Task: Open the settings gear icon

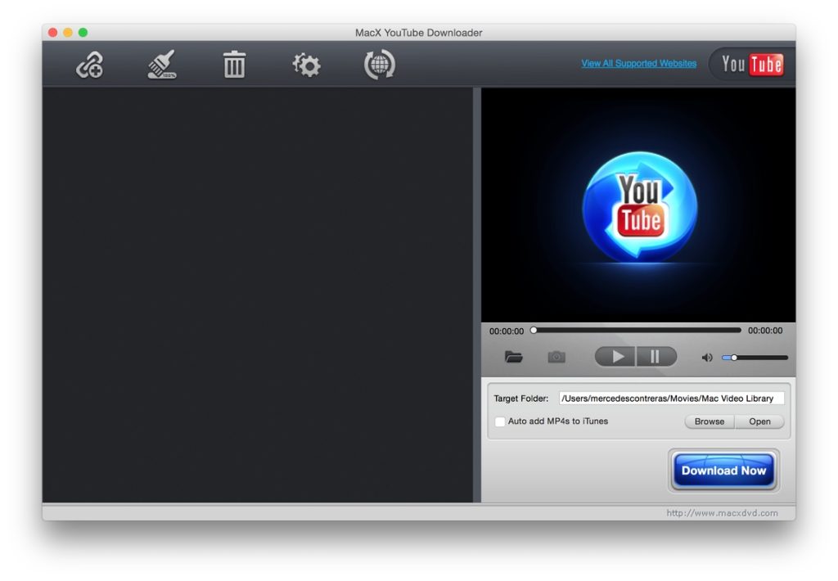Action: pyautogui.click(x=305, y=64)
